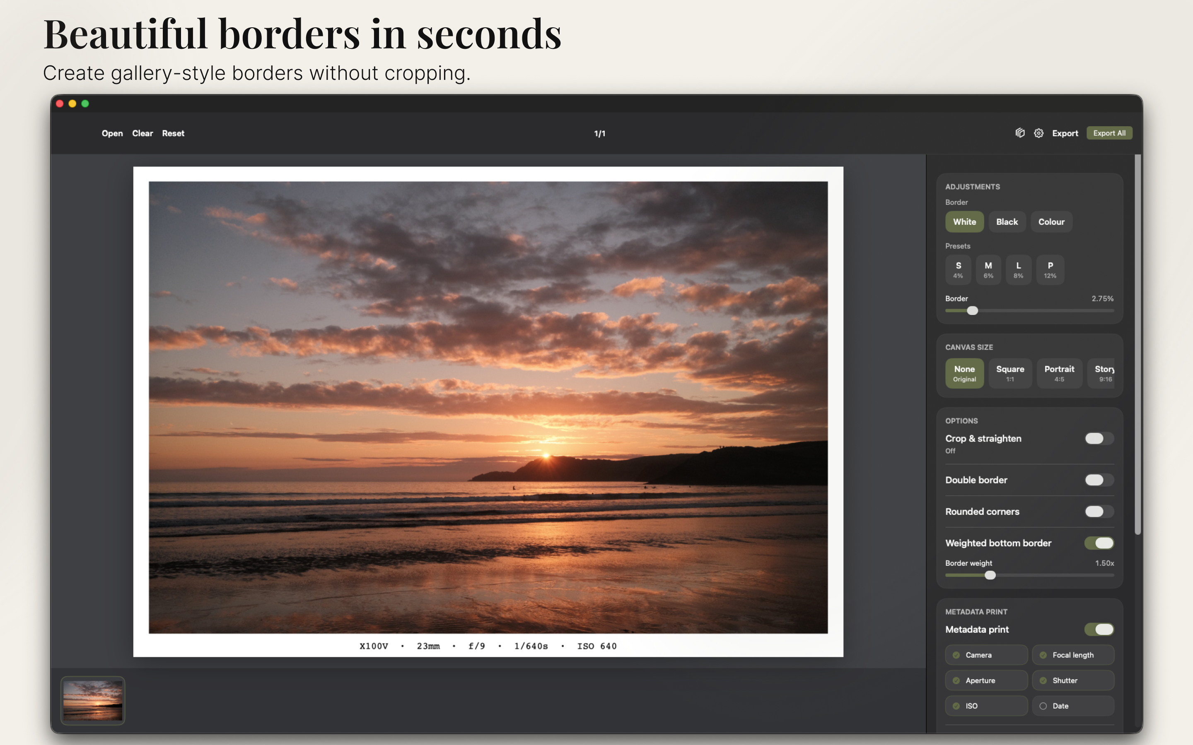Click the metadata caption under photo
Viewport: 1193px width, 745px height.
point(488,646)
